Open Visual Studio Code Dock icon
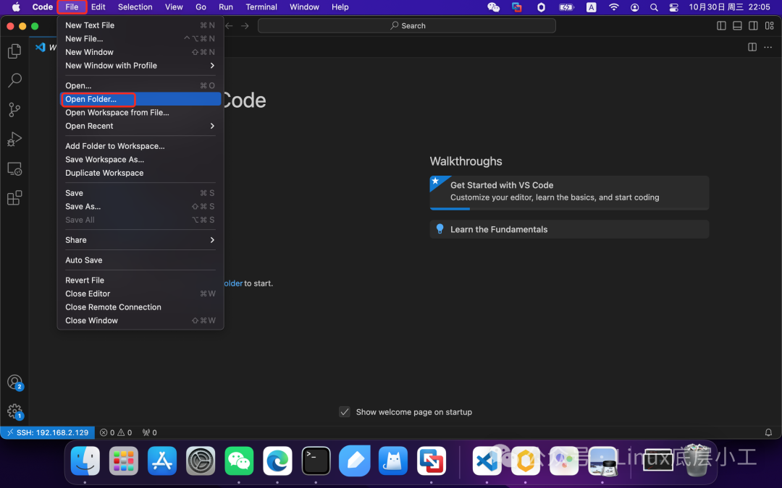 [x=487, y=461]
